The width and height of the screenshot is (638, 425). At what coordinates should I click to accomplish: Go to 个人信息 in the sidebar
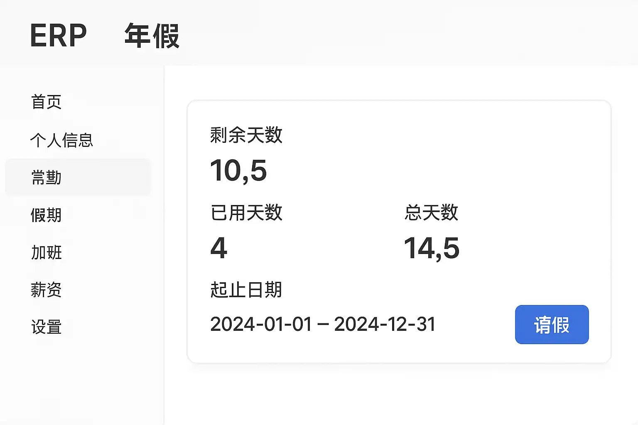(x=61, y=140)
